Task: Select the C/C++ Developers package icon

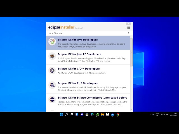Action: pos(52,71)
